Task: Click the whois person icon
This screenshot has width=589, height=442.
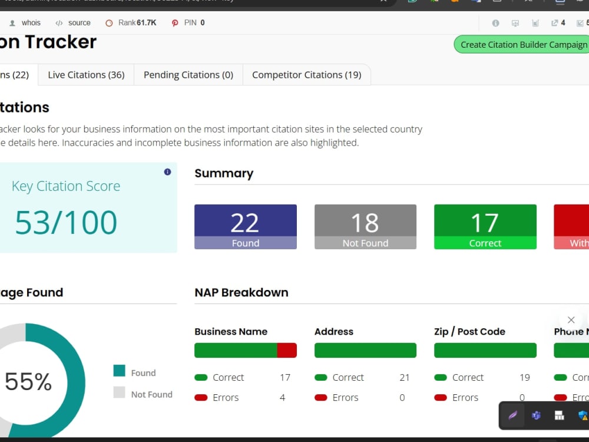Action: tap(12, 23)
